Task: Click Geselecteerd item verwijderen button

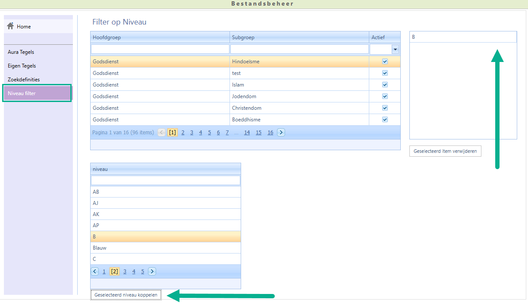Action: [445, 151]
